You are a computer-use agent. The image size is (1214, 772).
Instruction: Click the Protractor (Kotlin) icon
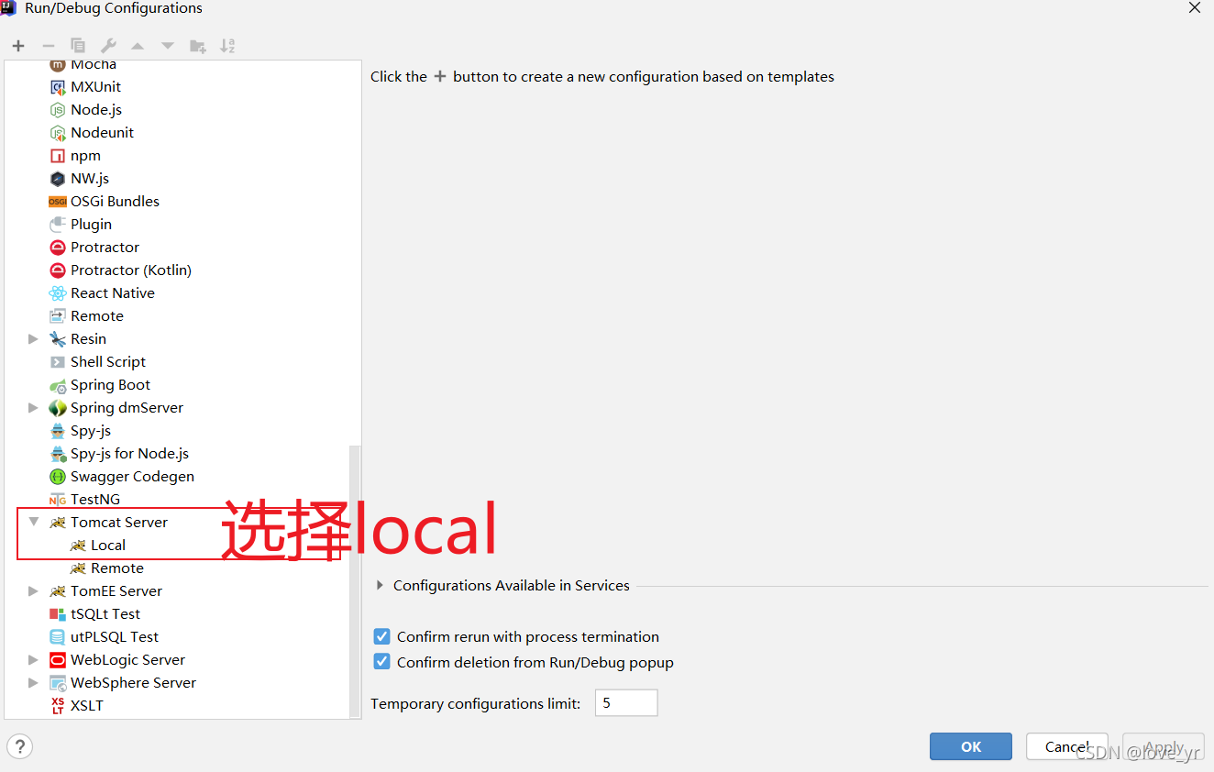(58, 270)
